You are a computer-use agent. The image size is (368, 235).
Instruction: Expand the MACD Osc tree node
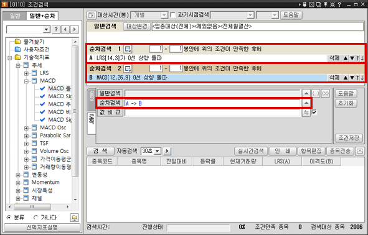(x=26, y=128)
